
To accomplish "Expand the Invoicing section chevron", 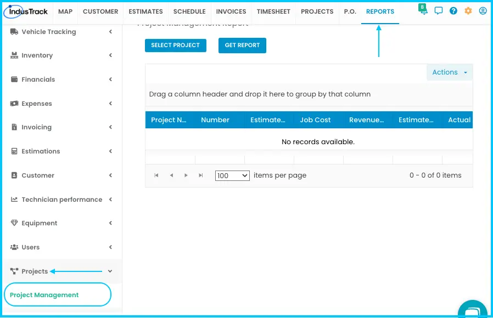I will [110, 127].
